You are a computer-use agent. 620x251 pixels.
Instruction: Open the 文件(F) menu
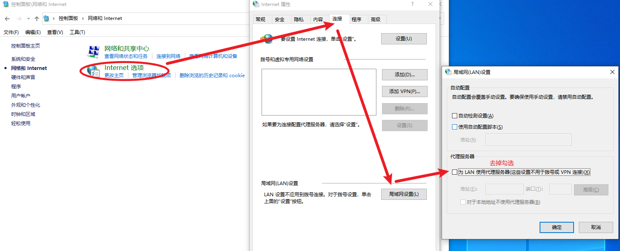point(11,32)
